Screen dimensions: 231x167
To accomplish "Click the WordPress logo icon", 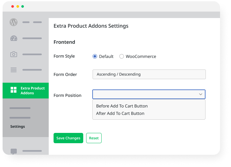I will click(x=14, y=22).
